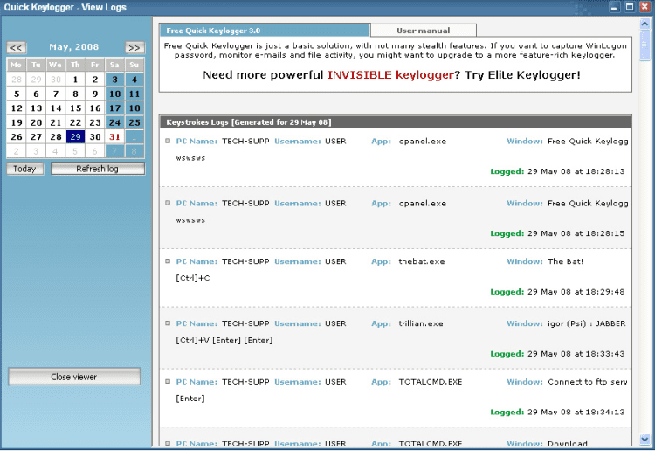Click the 'Sa' weekday column header
The width and height of the screenshot is (655, 451).
tap(114, 65)
